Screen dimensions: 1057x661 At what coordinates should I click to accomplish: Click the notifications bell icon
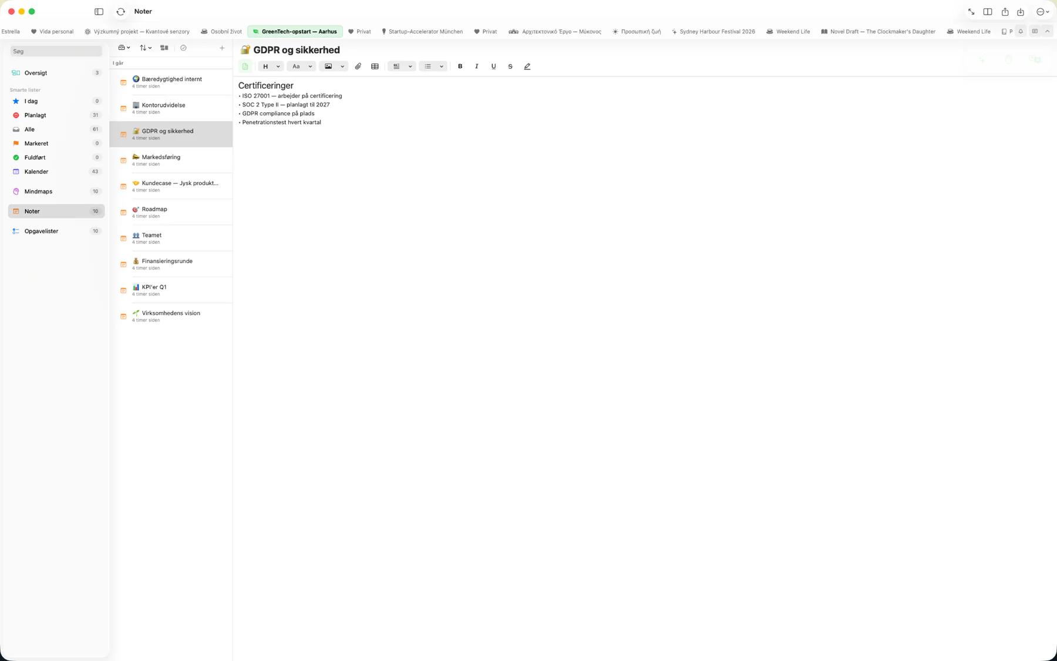(1021, 32)
